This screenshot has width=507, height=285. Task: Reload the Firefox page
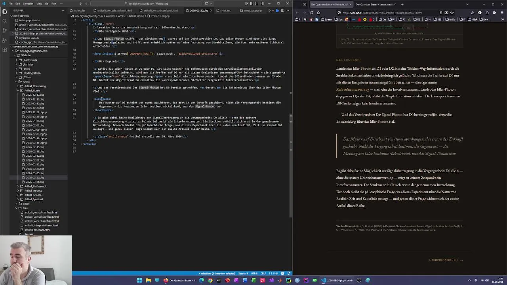311,13
